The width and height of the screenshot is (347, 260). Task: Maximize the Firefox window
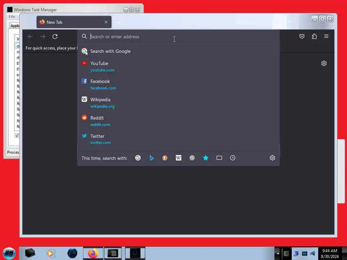coord(323,19)
